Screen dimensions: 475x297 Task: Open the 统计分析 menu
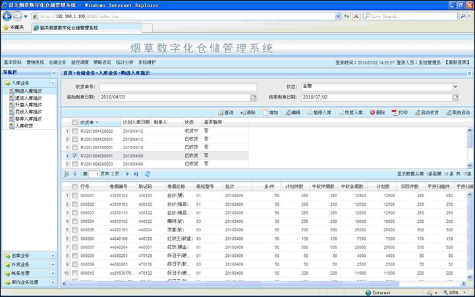tap(125, 62)
